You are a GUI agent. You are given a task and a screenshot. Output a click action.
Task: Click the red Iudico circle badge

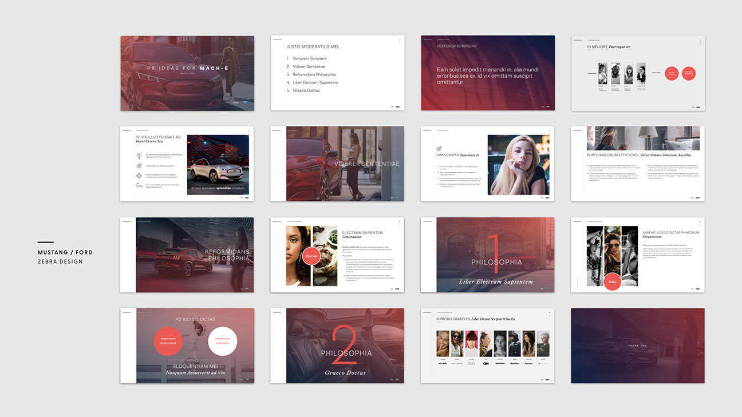pos(612,281)
